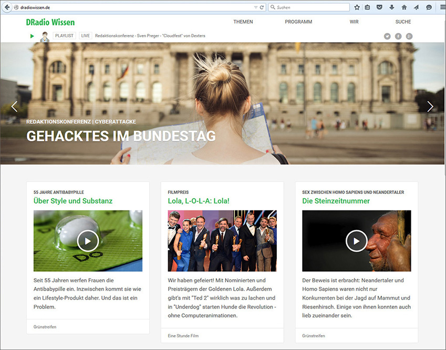Open article Die Steinzeitnummer
Screen dimensions: 446x350
pyautogui.click(x=336, y=201)
